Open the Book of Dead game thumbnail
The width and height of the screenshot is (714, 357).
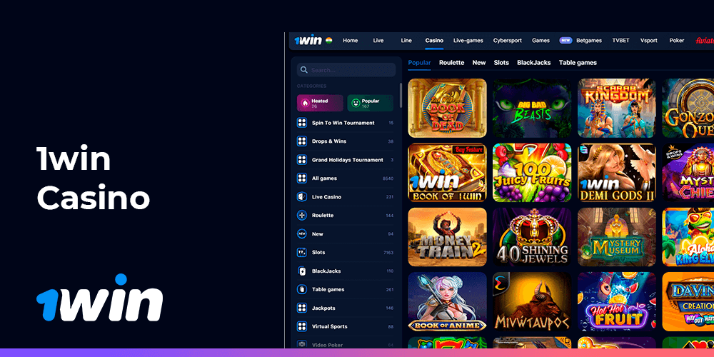tap(447, 108)
